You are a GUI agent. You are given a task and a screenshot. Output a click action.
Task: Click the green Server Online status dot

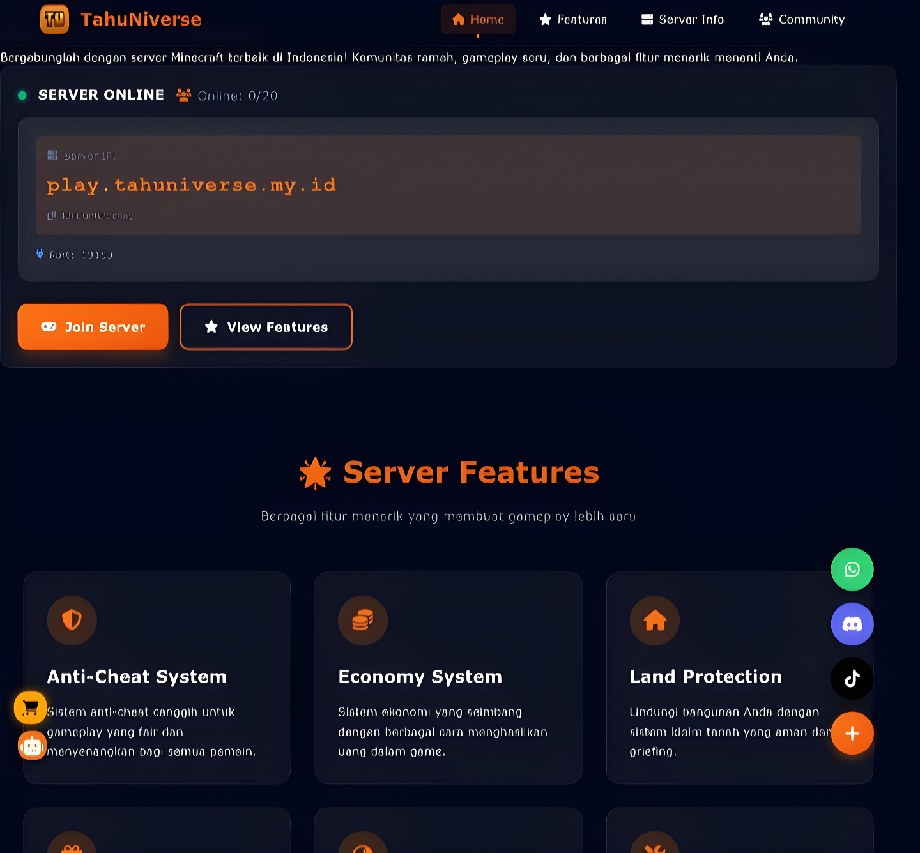pos(23,94)
